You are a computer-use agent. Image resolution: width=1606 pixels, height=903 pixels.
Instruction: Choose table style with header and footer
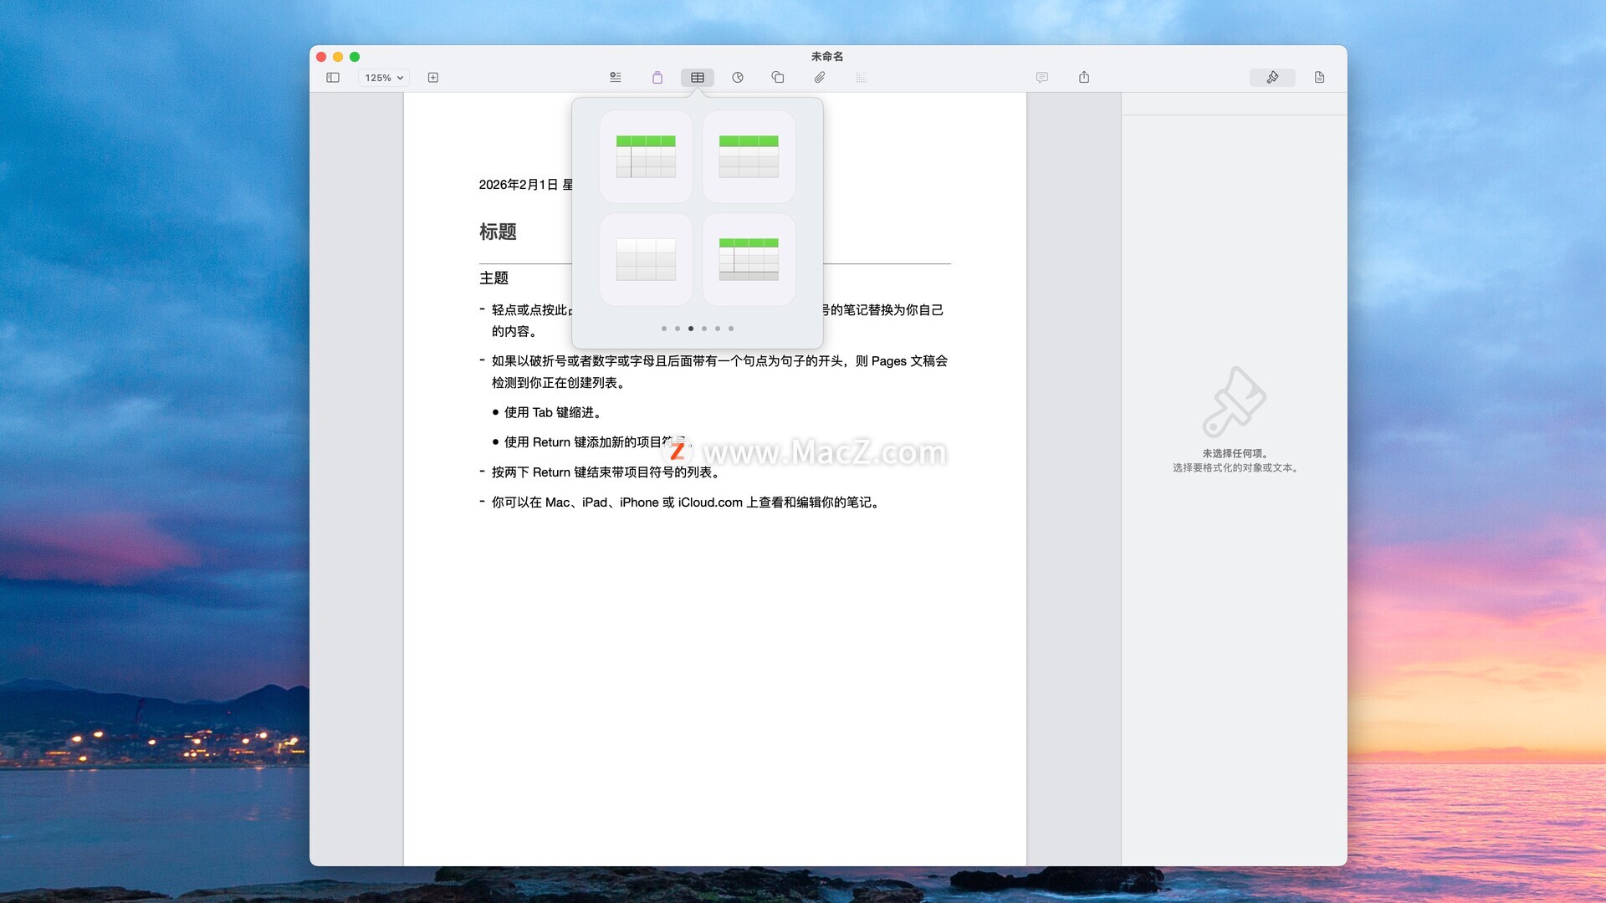(749, 259)
